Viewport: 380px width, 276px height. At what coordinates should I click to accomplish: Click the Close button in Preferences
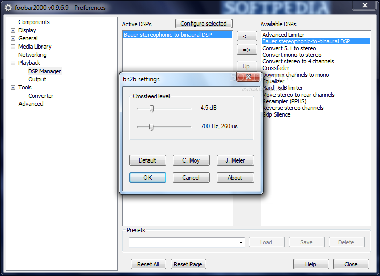[x=351, y=264]
